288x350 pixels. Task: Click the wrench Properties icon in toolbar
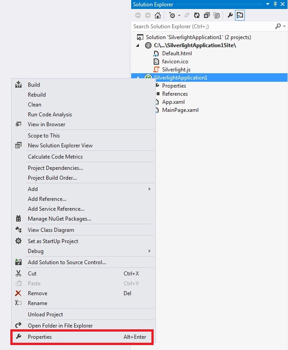pyautogui.click(x=230, y=15)
